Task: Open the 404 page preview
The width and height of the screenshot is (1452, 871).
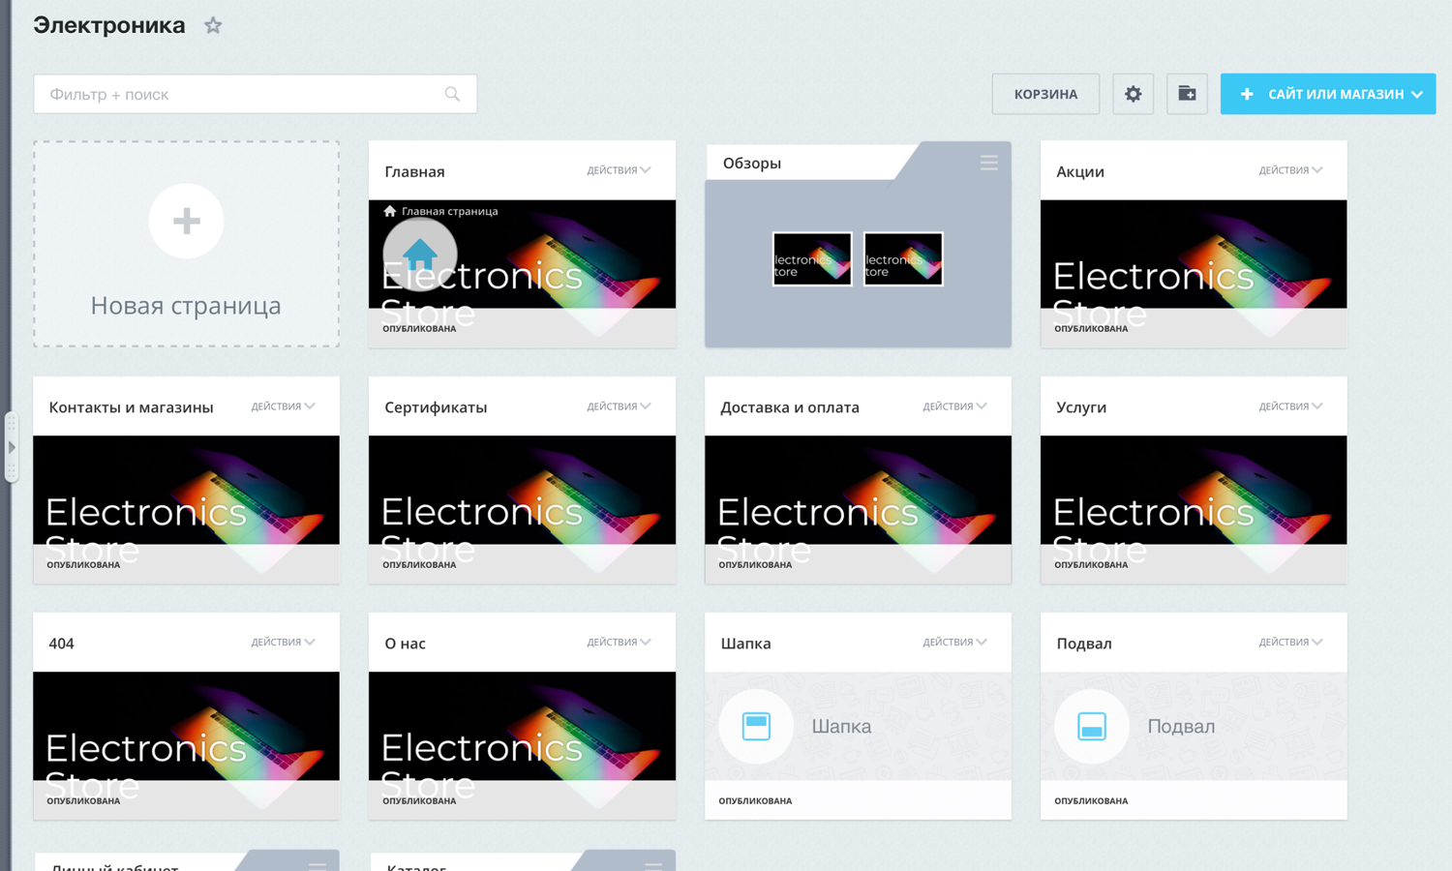Action: click(x=186, y=736)
